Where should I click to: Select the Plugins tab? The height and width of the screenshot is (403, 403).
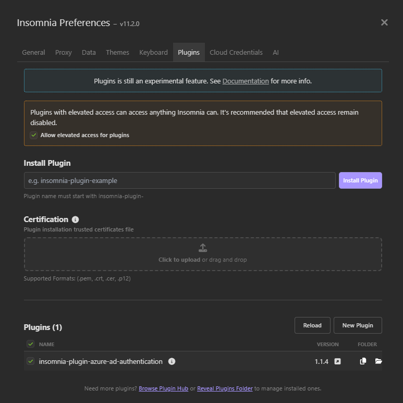189,53
